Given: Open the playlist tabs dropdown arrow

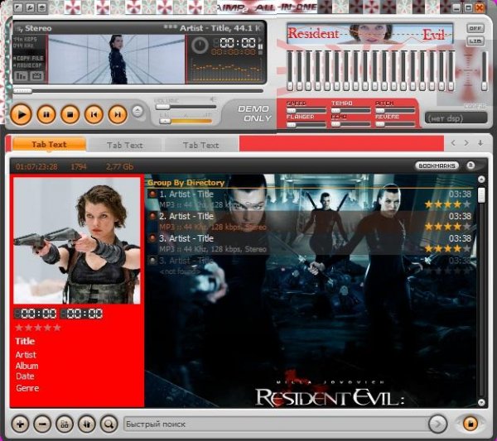Looking at the screenshot, I should (480, 143).
